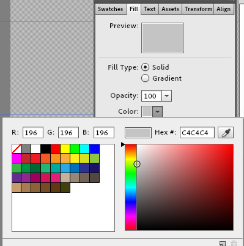The image size is (244, 246).
Task: Choose the magenta swatch
Action: (17, 158)
